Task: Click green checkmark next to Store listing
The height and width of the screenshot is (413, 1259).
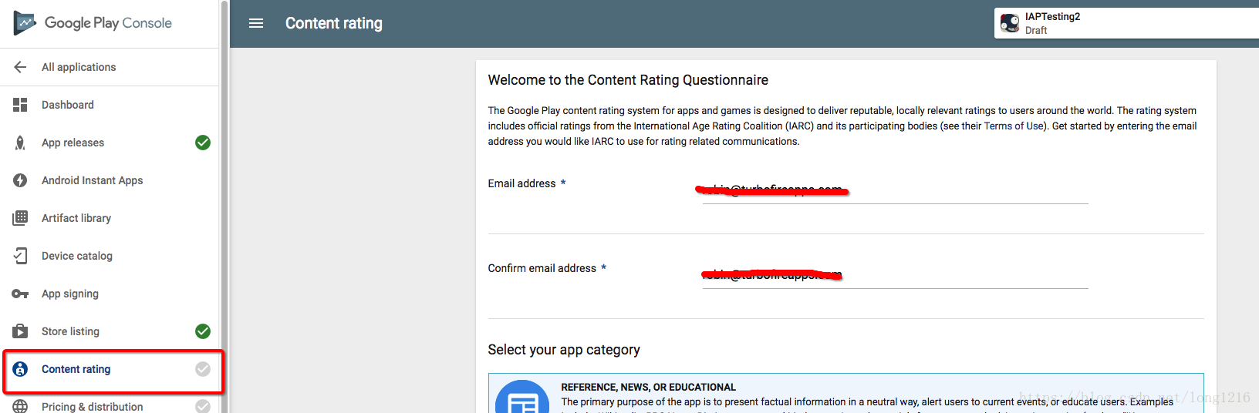Action: coord(203,331)
